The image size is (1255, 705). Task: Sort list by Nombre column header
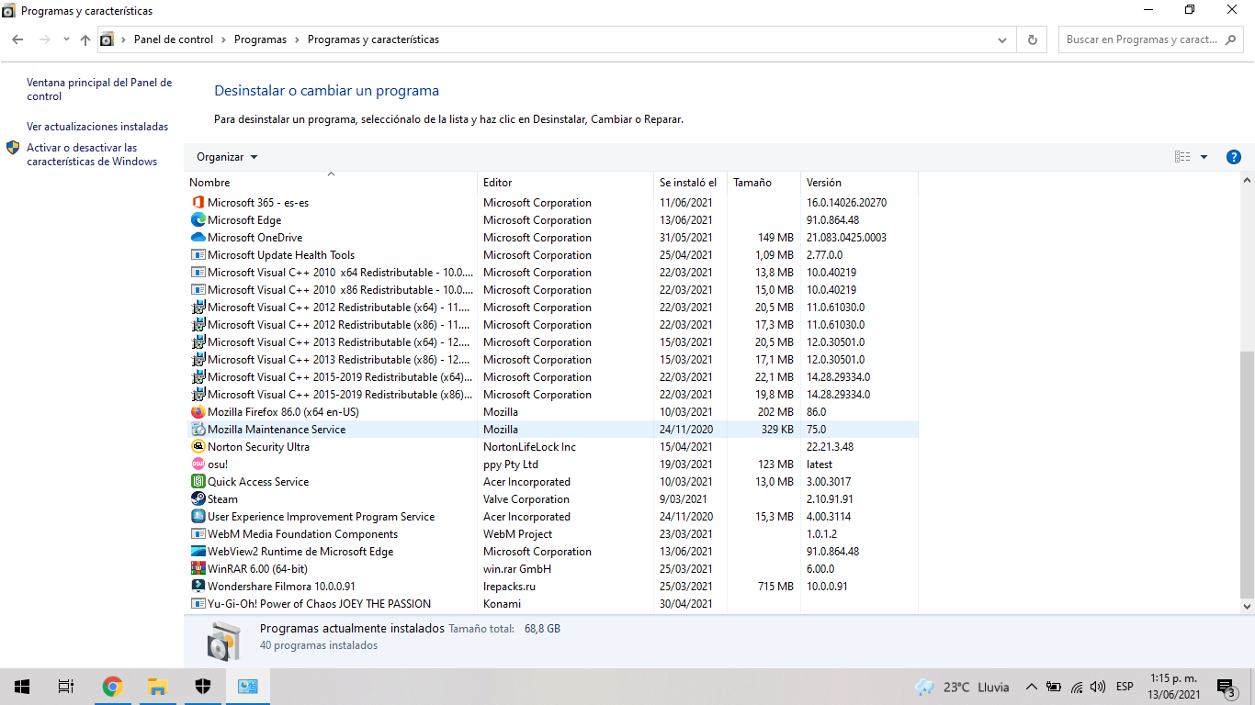click(x=331, y=183)
